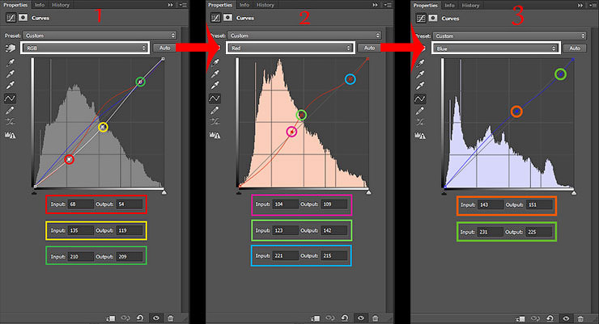Toggle layer visibility eye in Red channel panel
The image size is (599, 324).
tap(361, 318)
